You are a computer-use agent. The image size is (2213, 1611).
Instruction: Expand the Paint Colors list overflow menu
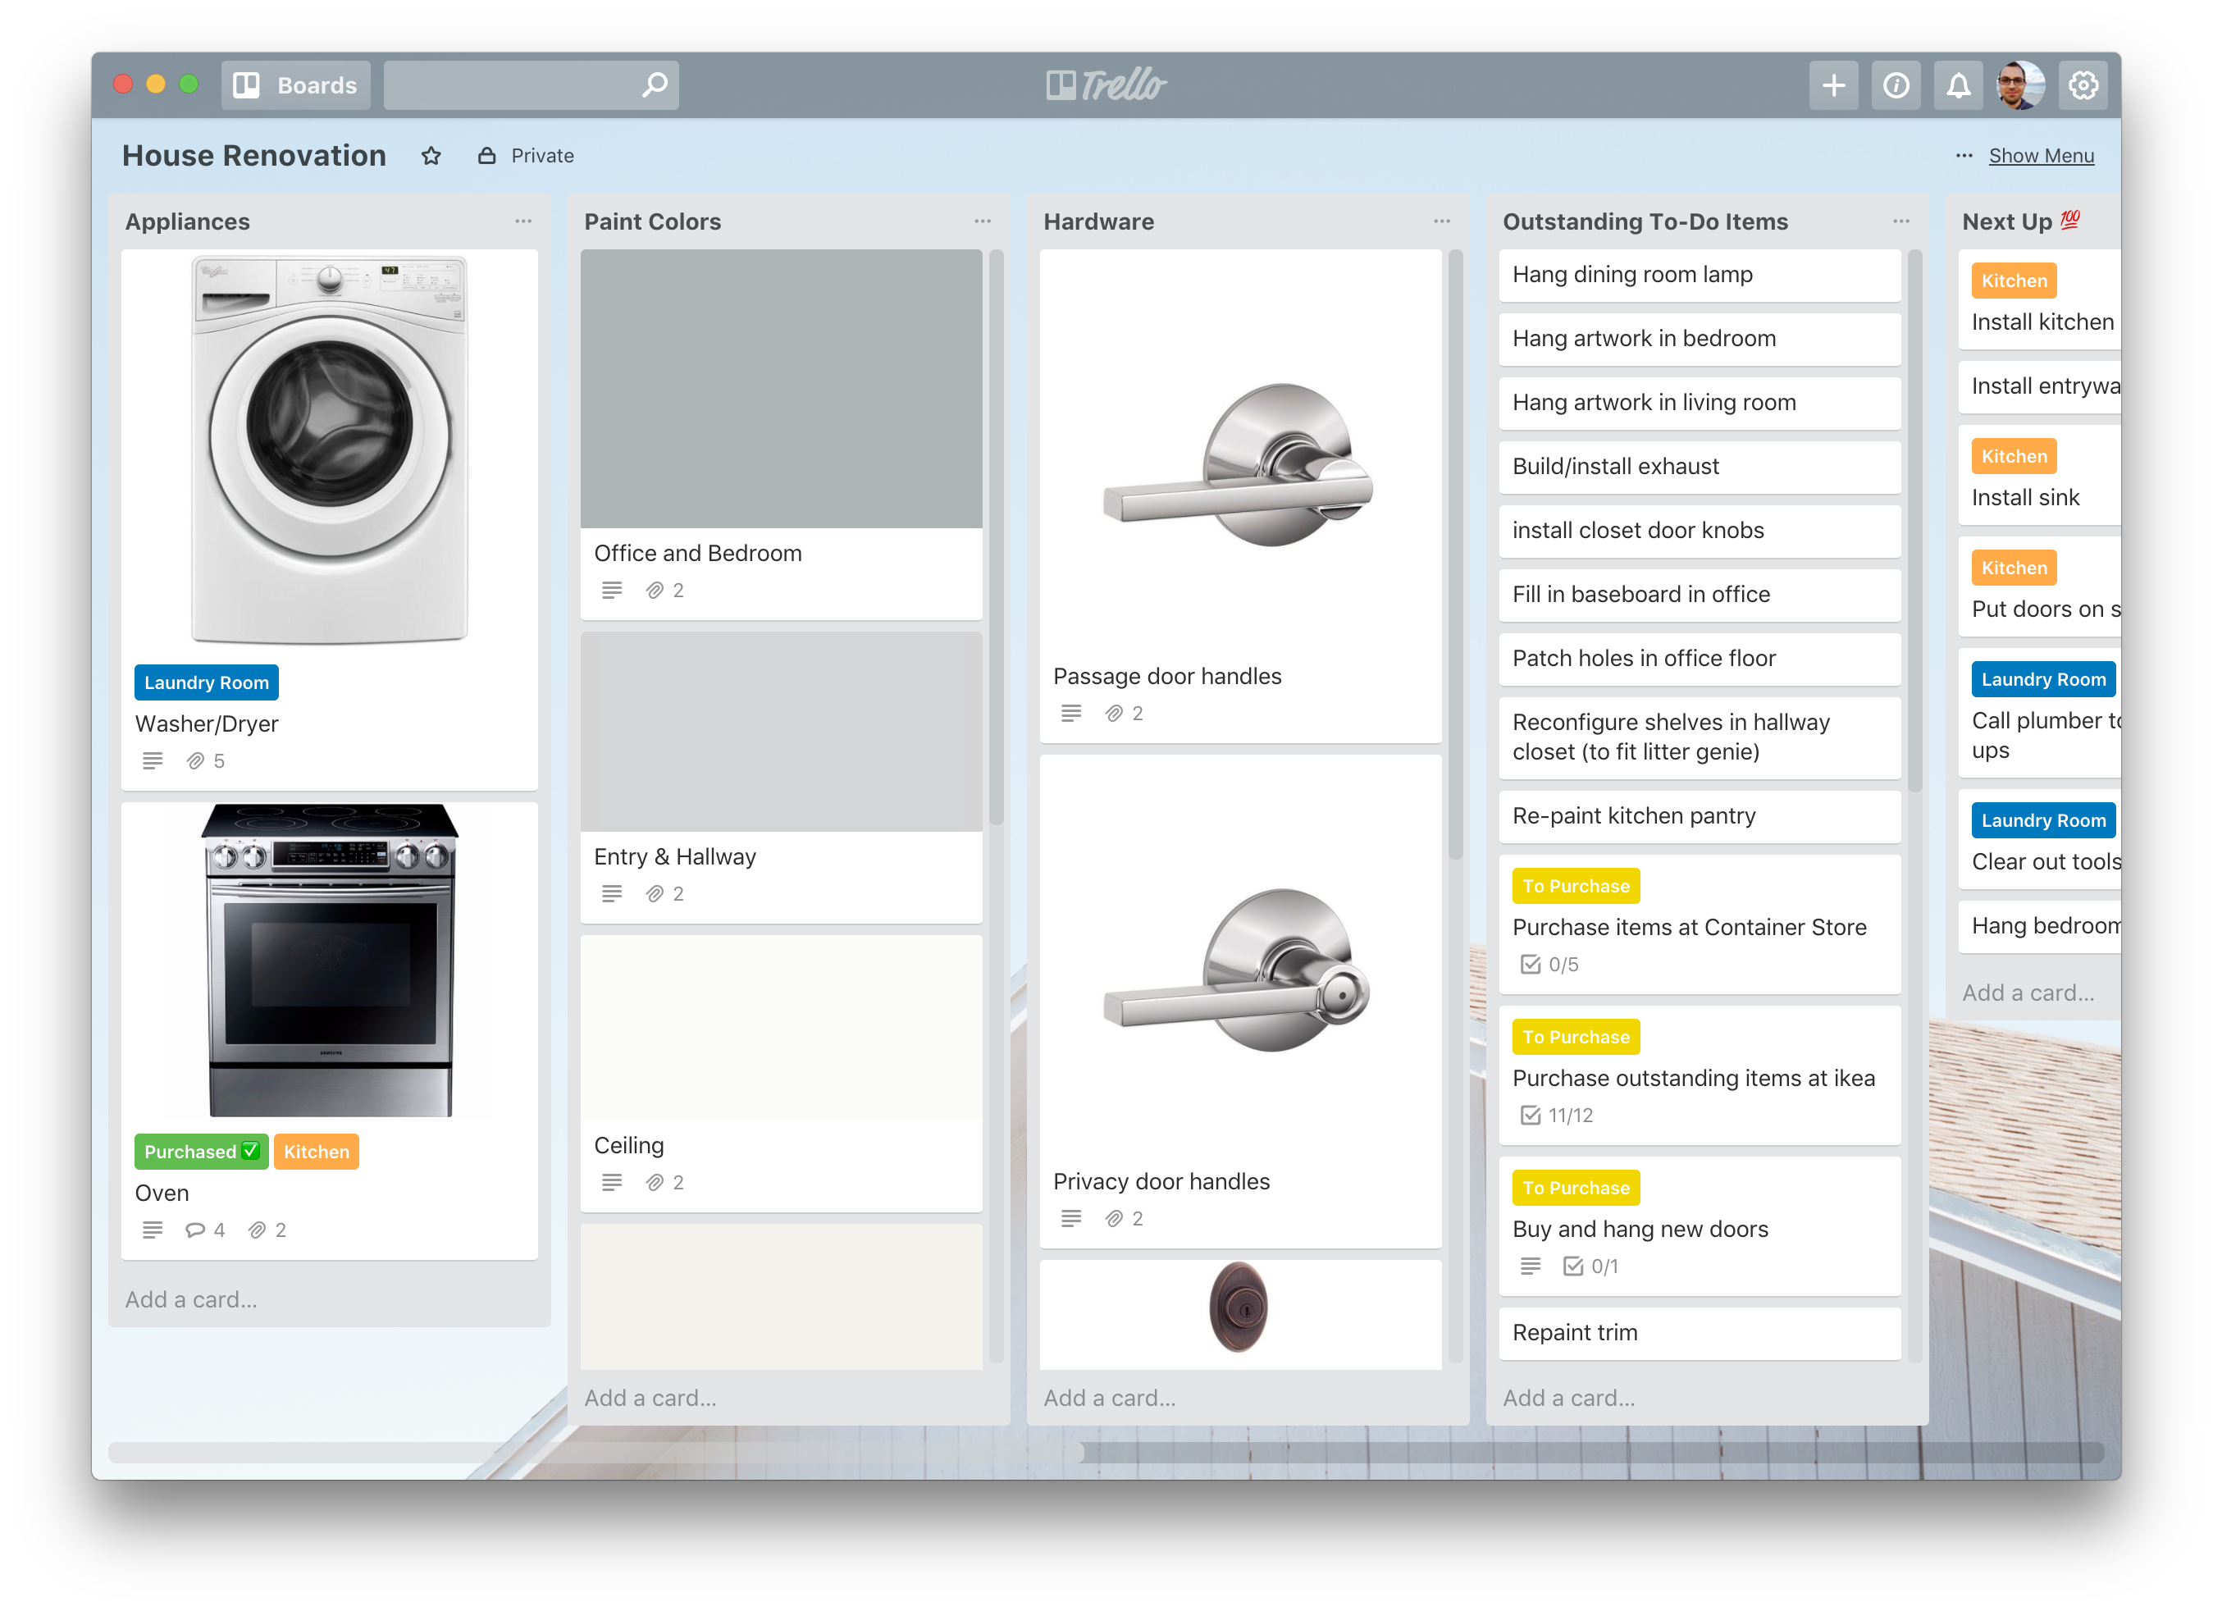click(984, 221)
